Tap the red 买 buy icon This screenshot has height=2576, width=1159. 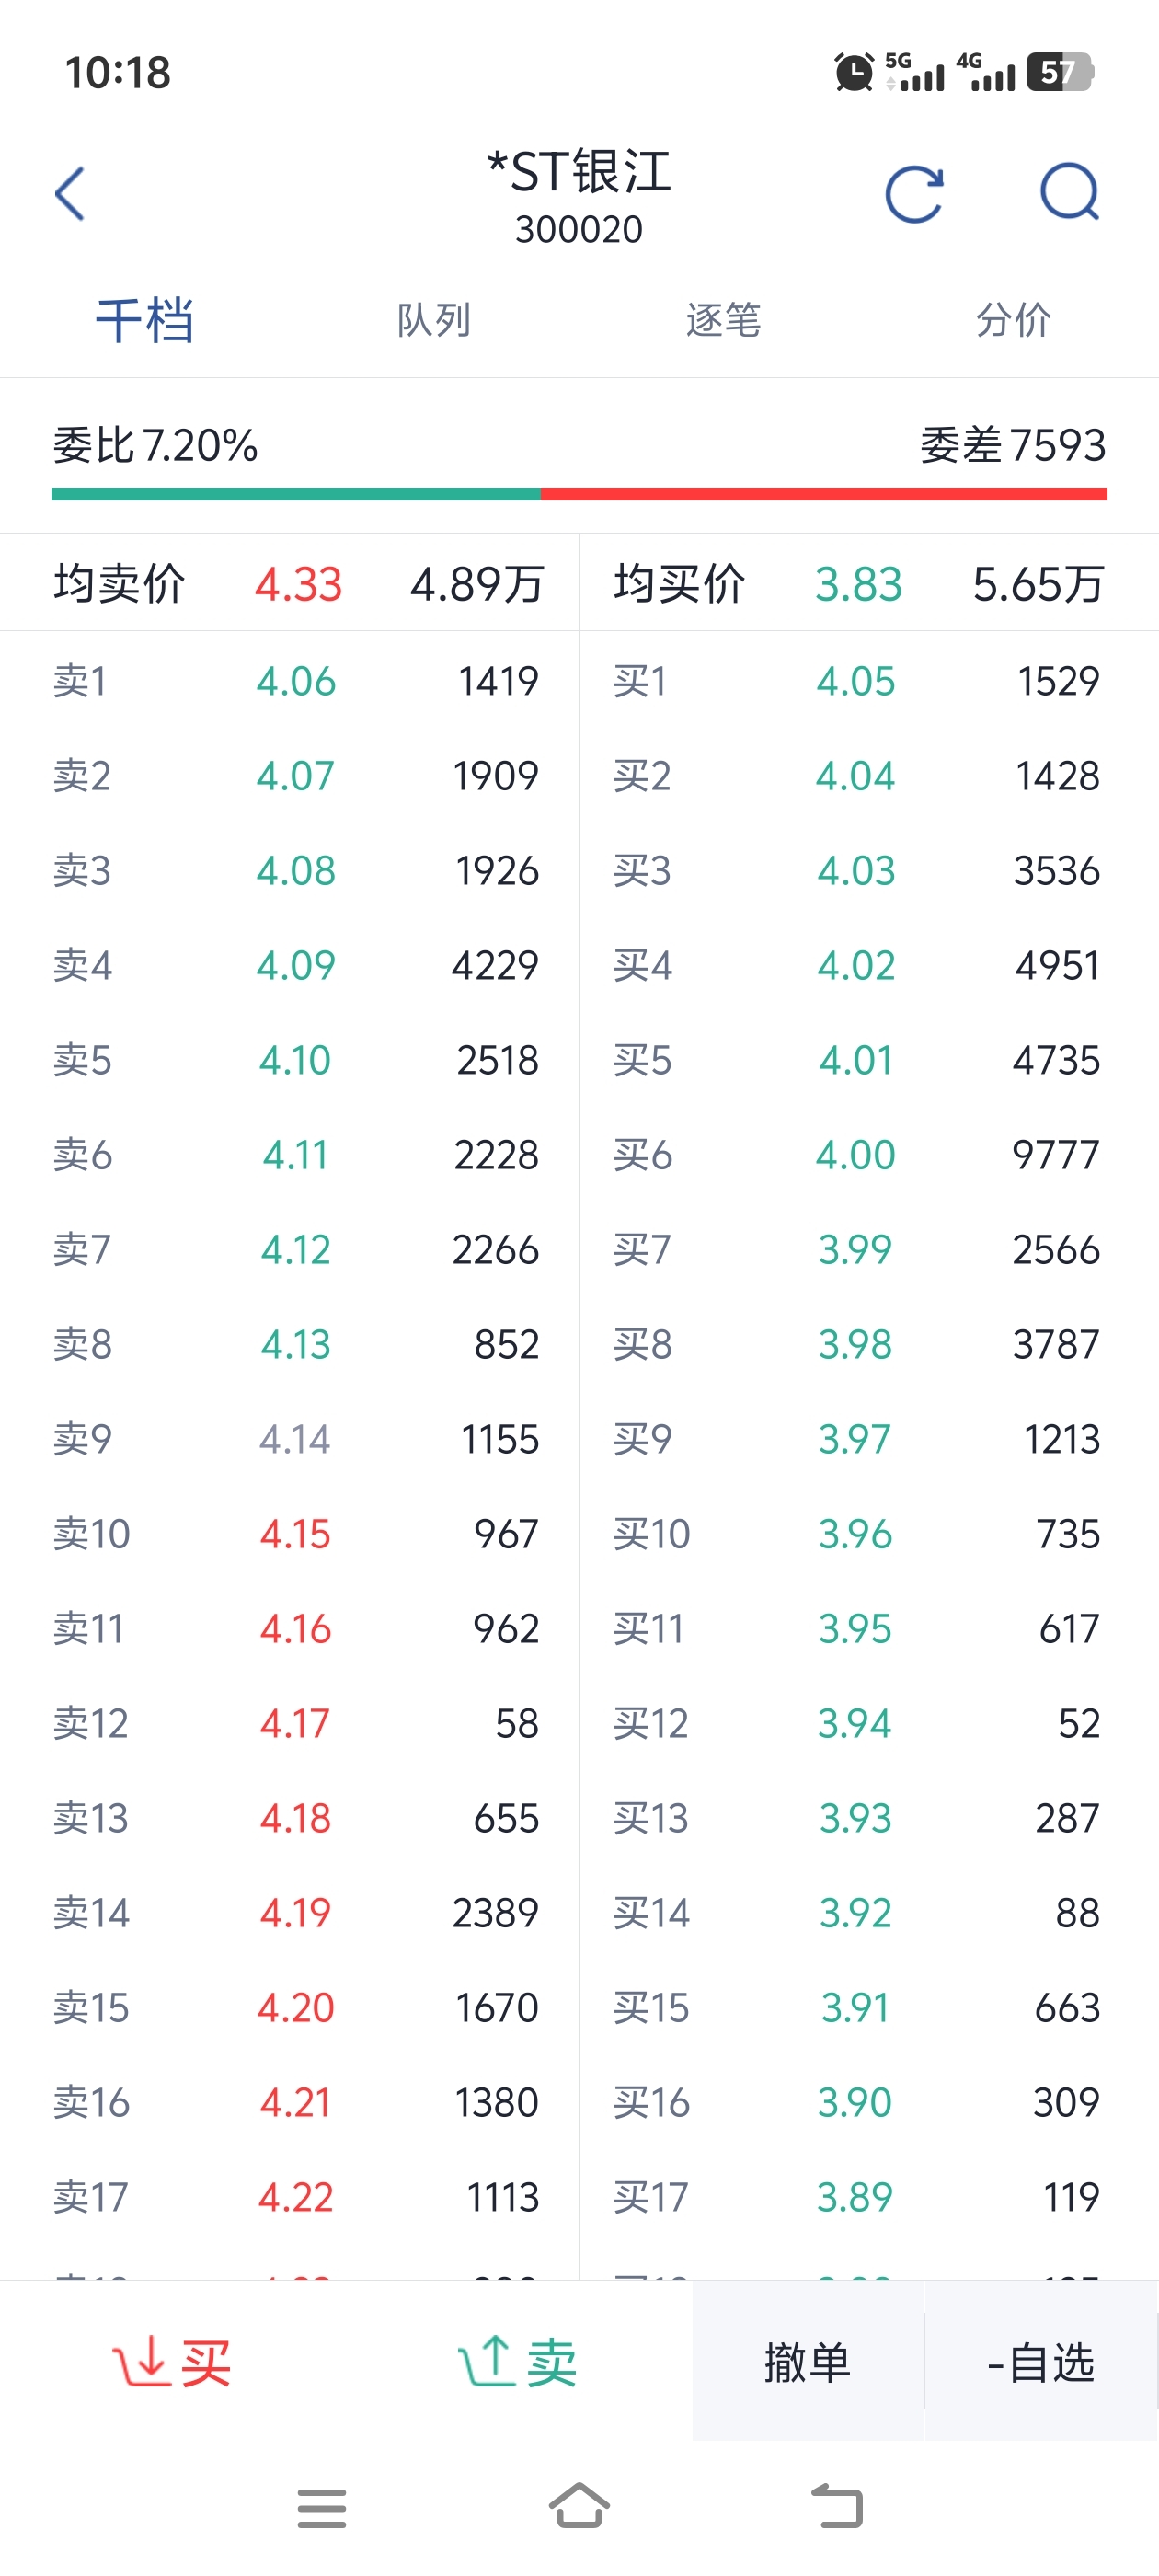[172, 2362]
